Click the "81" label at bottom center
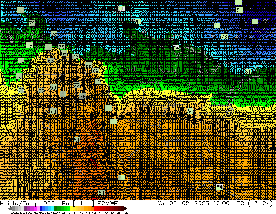The width and height of the screenshot is (276, 214). pyautogui.click(x=101, y=193)
